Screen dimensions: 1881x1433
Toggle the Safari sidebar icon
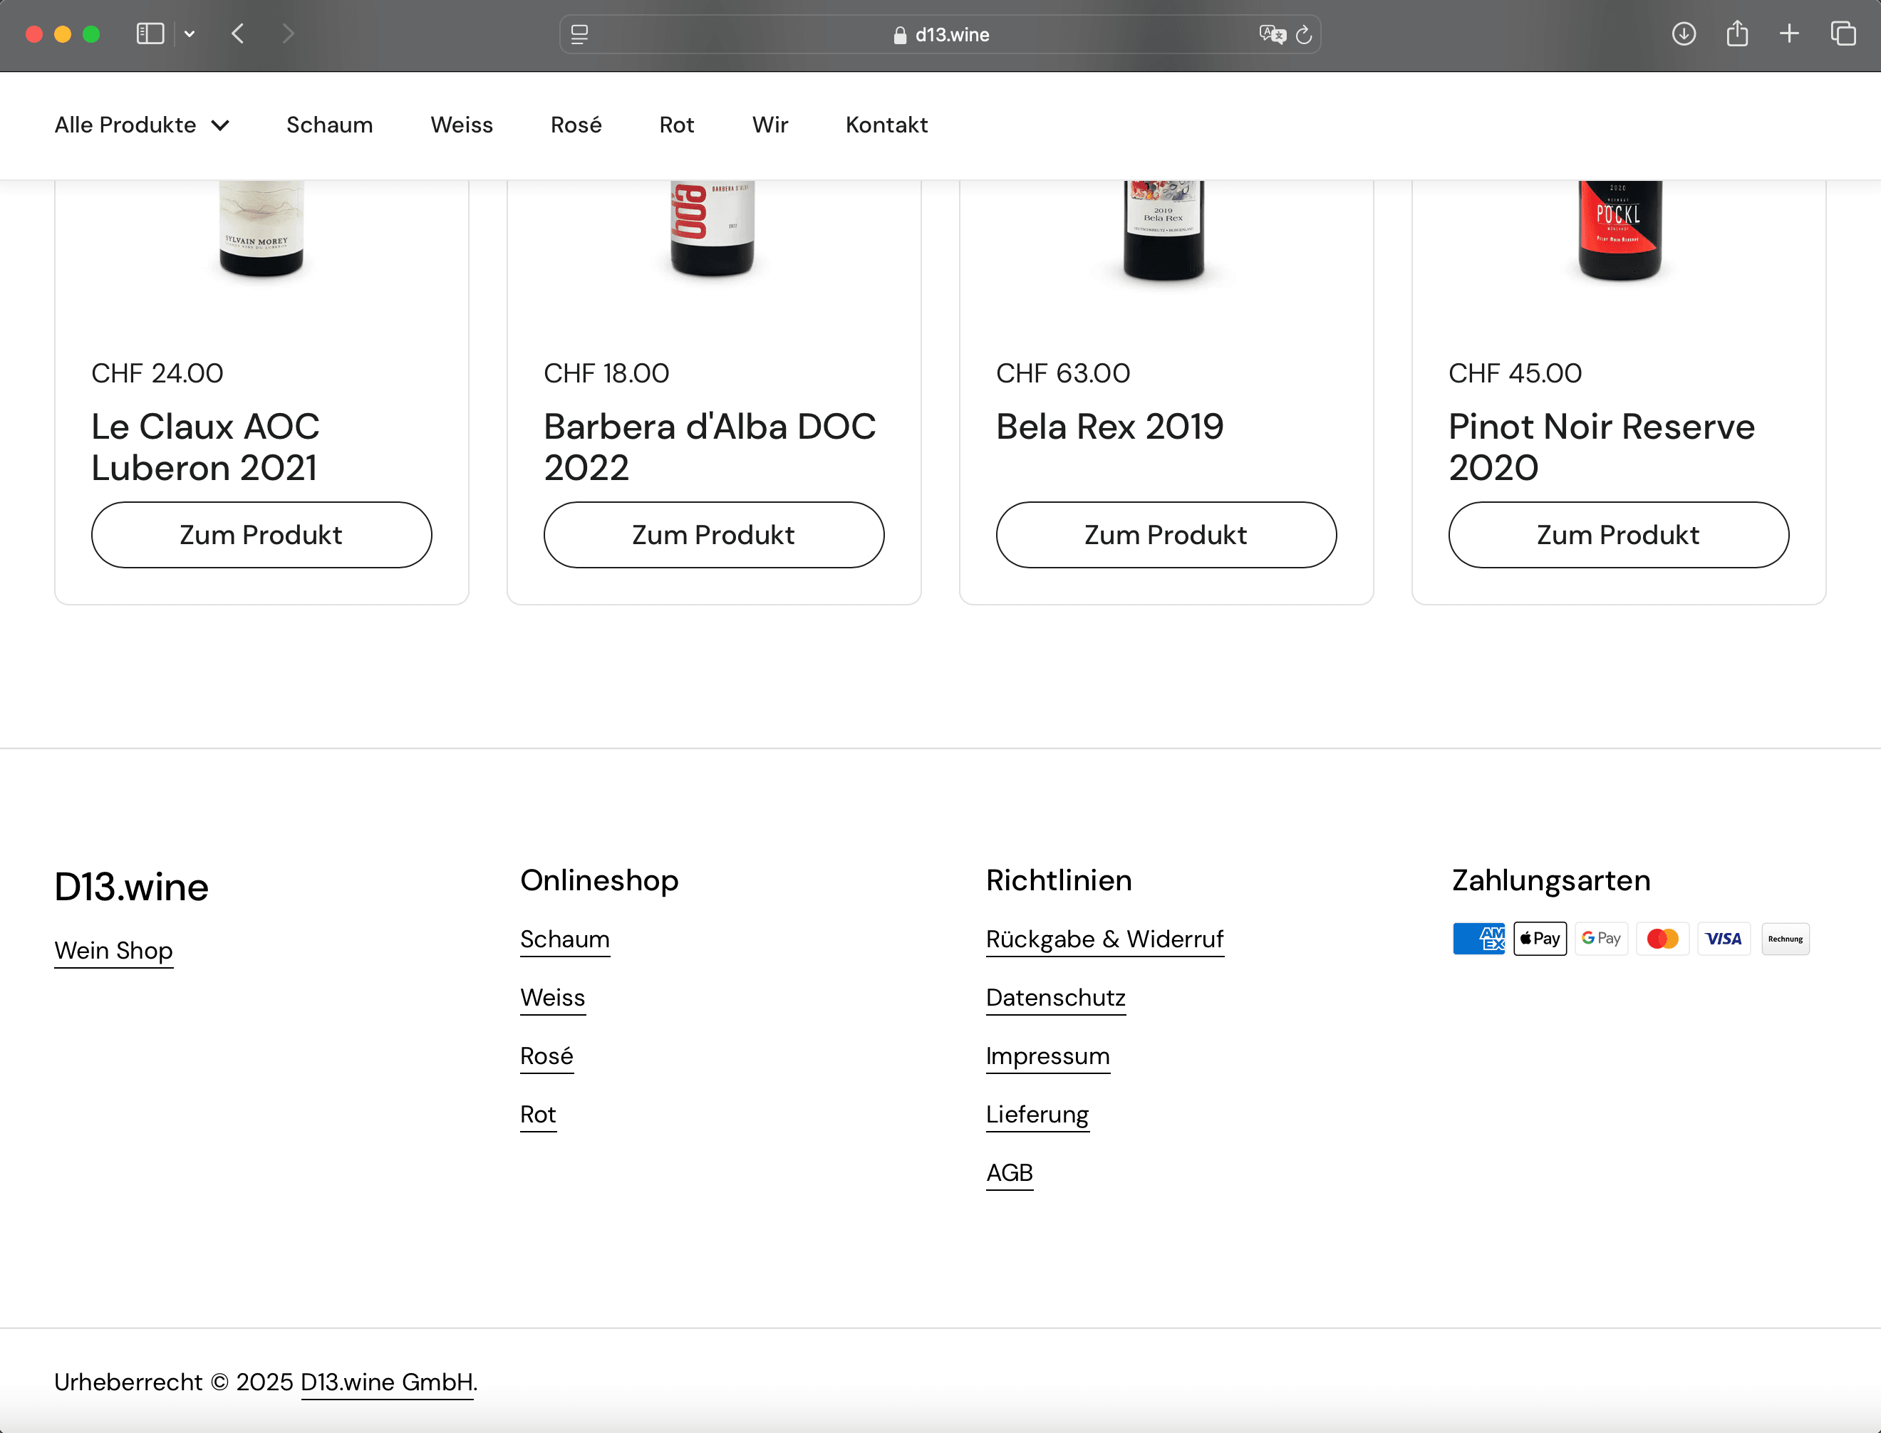click(x=150, y=34)
